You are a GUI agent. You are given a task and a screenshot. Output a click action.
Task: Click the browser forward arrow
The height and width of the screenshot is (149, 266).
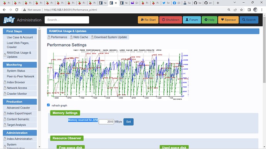point(10,10)
